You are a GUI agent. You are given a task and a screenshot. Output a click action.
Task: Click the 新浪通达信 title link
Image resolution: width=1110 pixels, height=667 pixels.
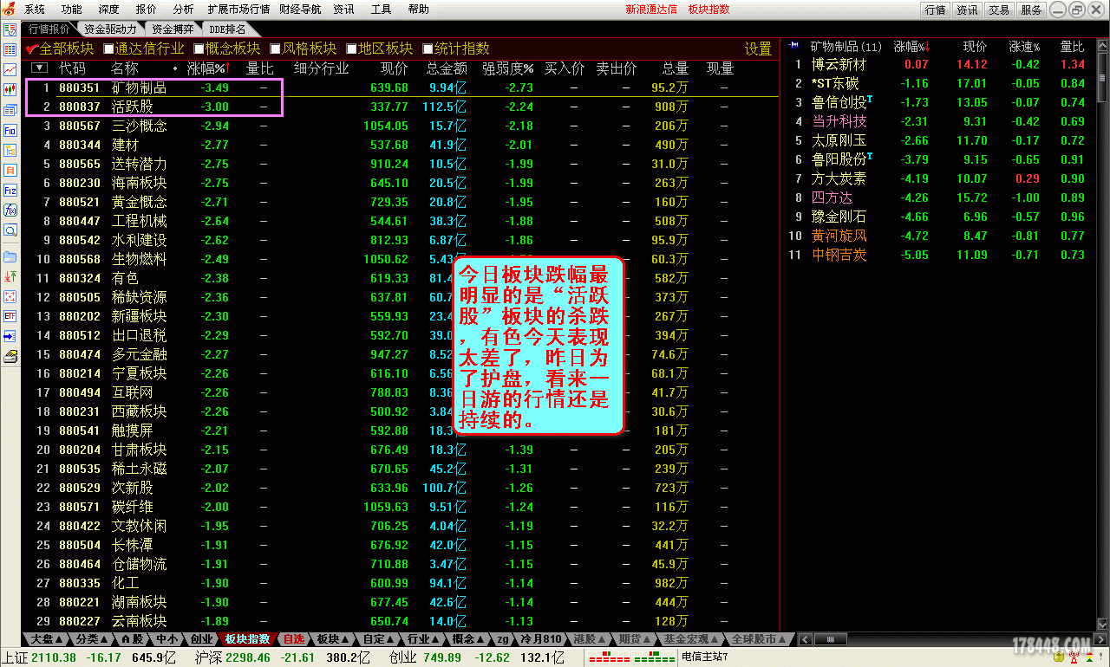(x=650, y=9)
